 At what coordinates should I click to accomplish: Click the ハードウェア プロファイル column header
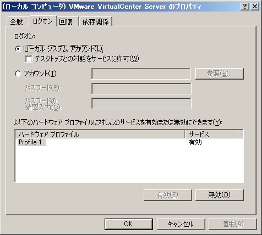[x=100, y=135]
